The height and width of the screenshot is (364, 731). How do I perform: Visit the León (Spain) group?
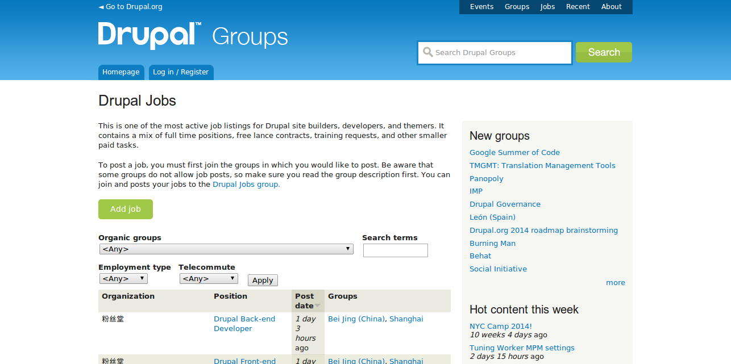[492, 217]
